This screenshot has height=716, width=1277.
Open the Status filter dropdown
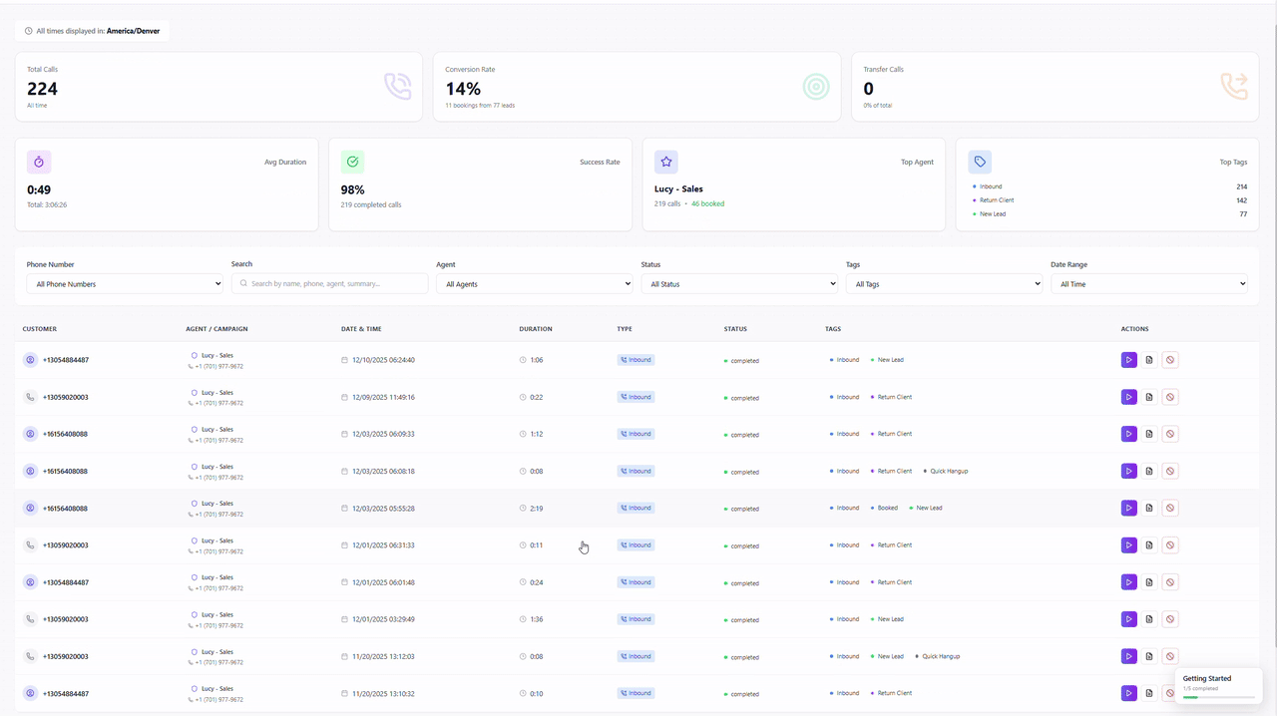tap(738, 284)
